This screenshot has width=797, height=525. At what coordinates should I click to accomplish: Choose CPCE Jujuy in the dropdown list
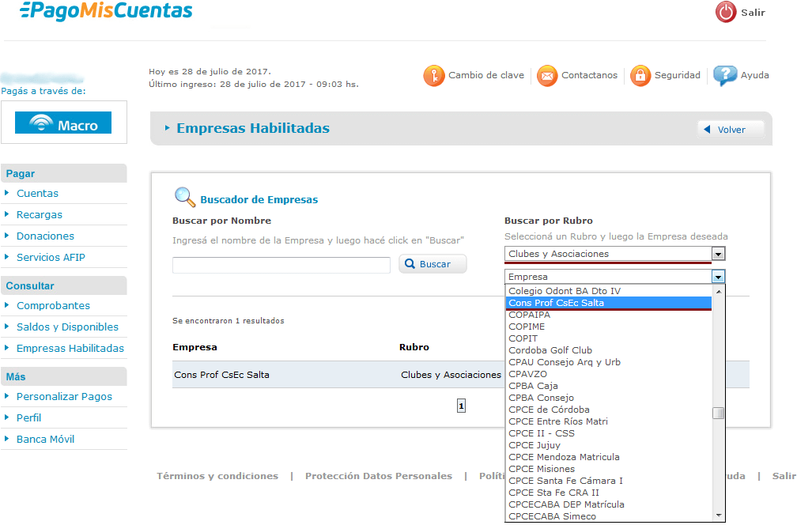(534, 445)
